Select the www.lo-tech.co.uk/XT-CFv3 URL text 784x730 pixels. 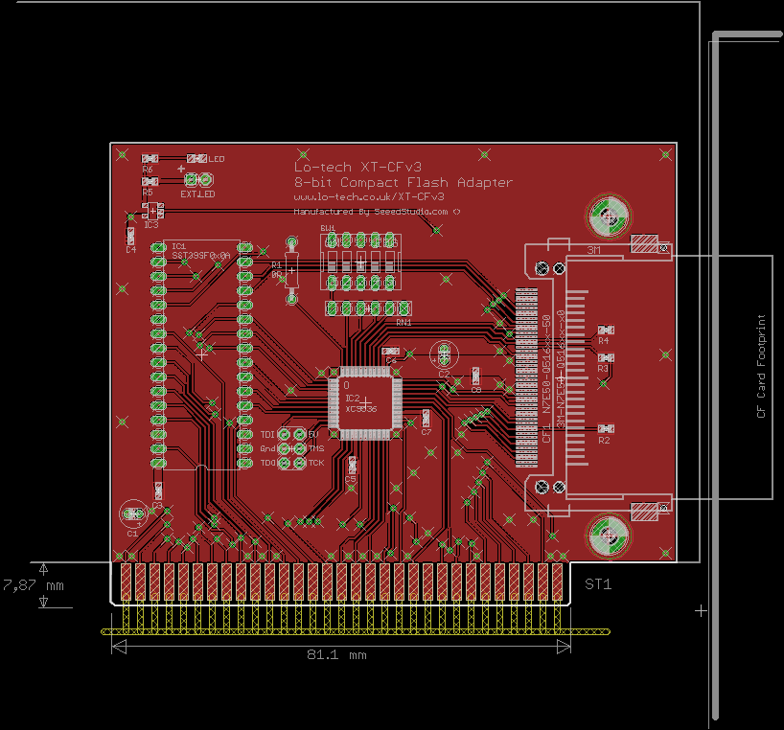[x=369, y=196]
